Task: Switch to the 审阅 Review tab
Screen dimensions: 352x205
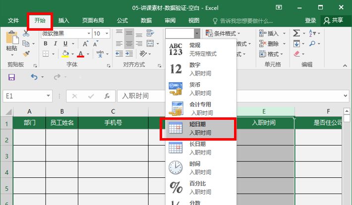Action: [170, 21]
